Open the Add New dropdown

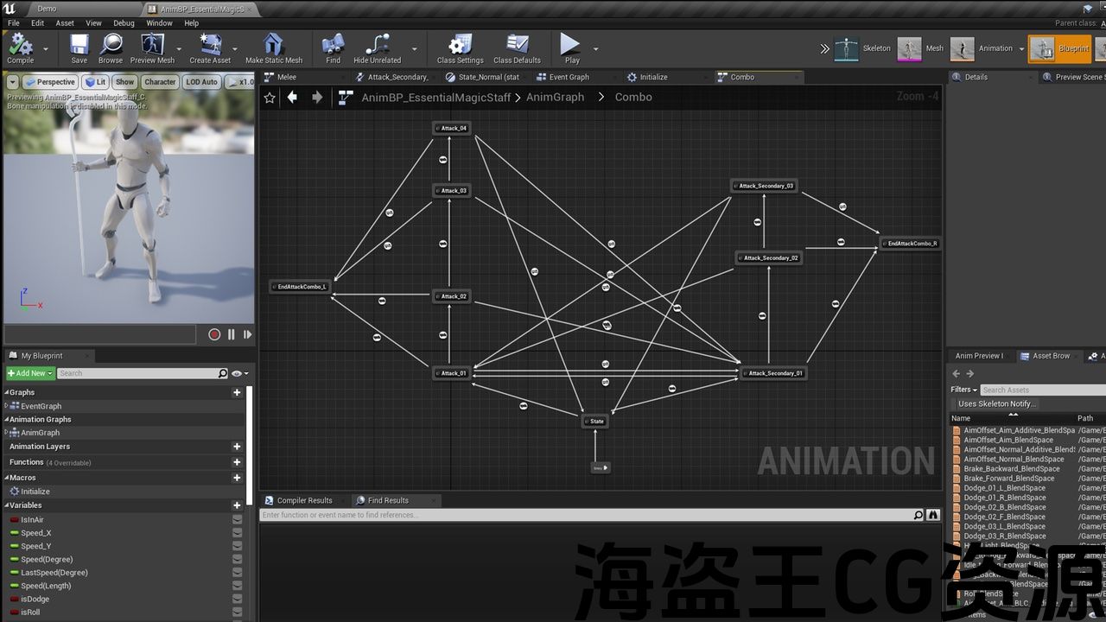[x=30, y=373]
